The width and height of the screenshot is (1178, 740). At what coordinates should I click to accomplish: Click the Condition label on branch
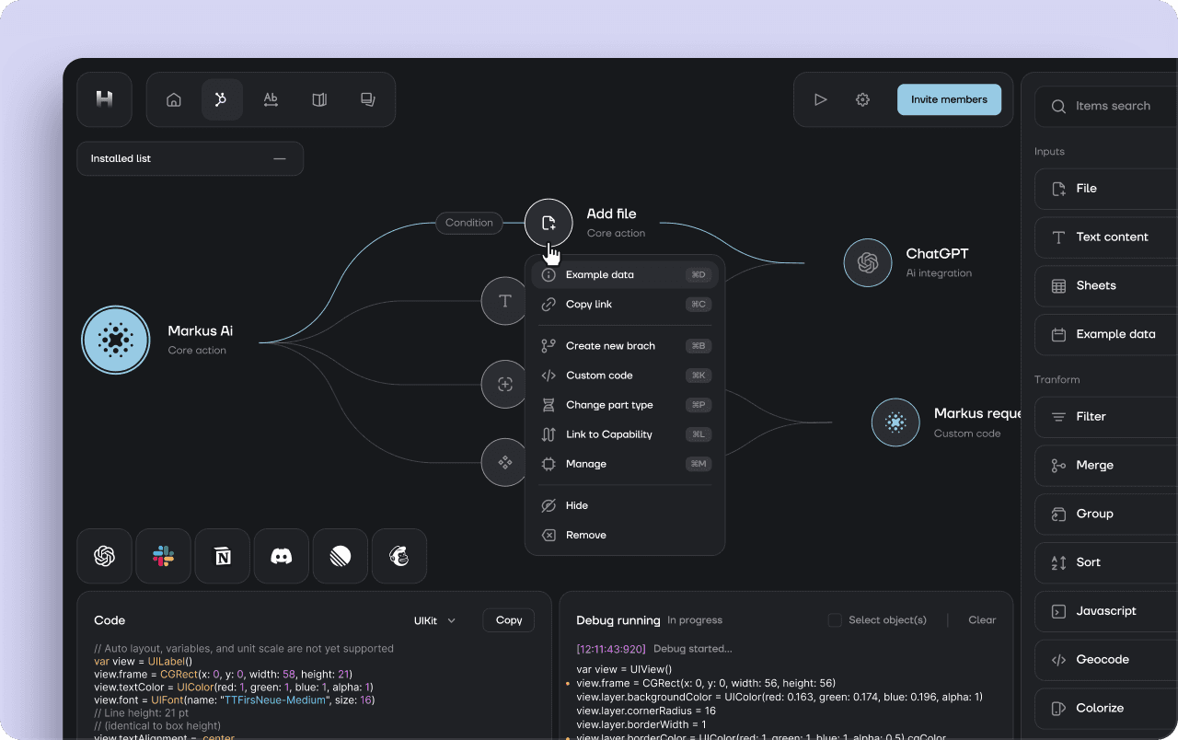pos(469,223)
